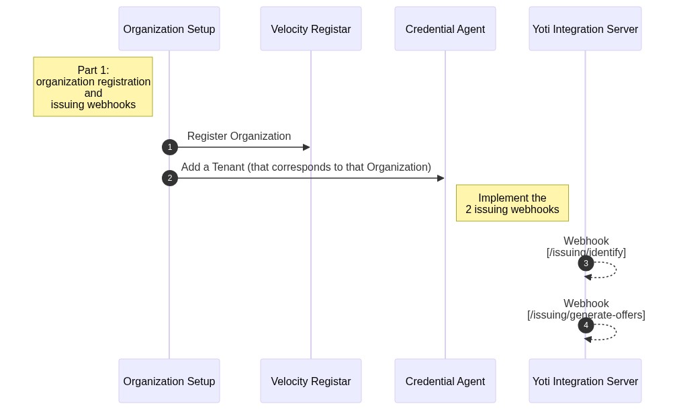Click the step 1 sequence number circle
Screen dimensions: 675x410
170,147
